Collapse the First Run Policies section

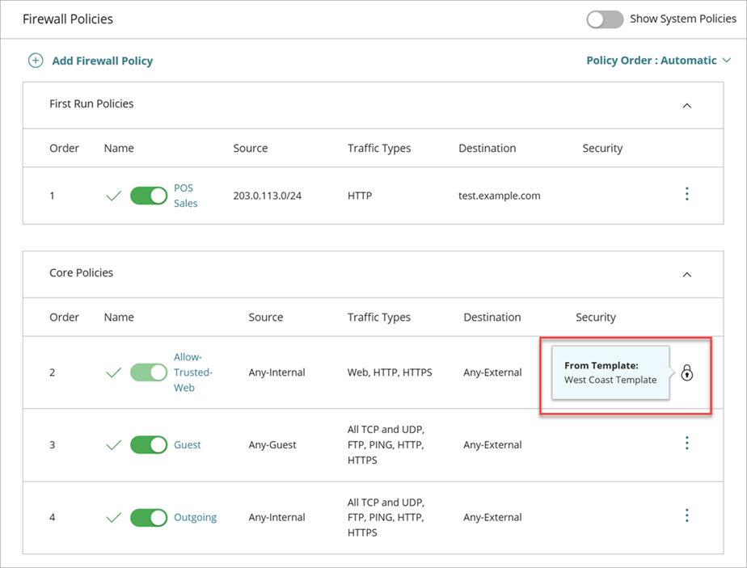tap(686, 105)
